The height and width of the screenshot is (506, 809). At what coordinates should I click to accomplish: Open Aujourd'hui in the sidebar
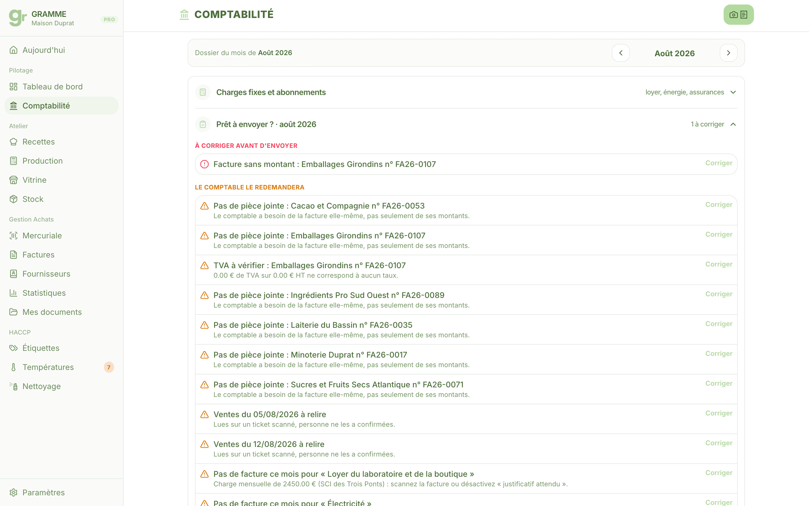62,50
